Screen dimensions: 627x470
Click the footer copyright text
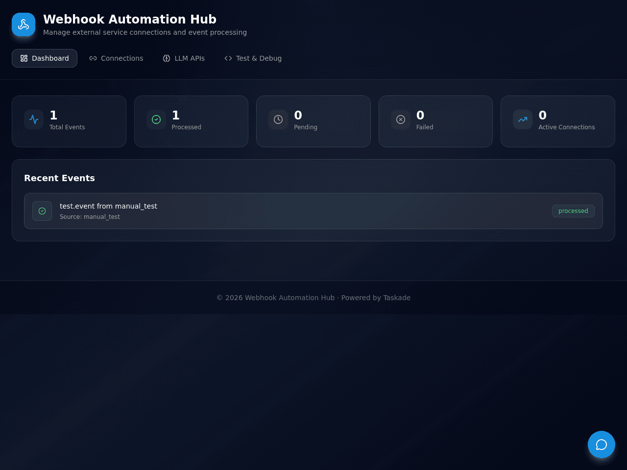click(313, 298)
